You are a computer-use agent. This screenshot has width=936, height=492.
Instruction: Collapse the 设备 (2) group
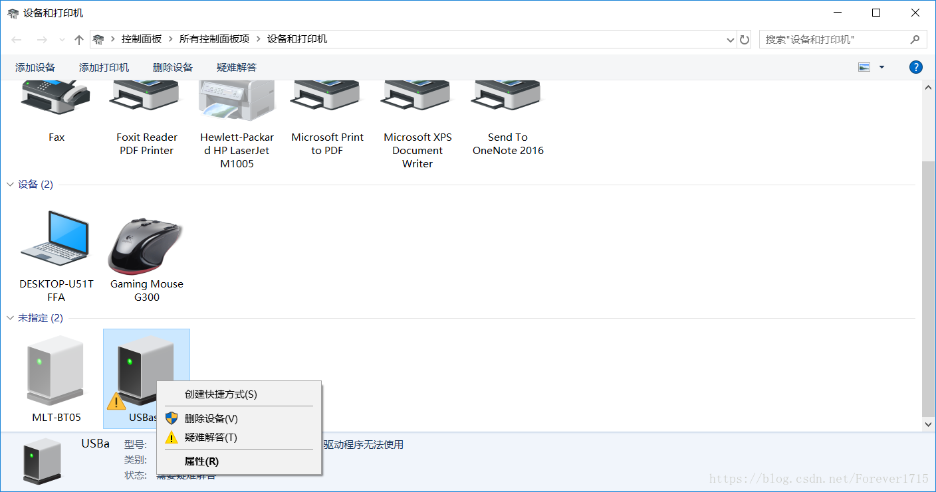11,185
